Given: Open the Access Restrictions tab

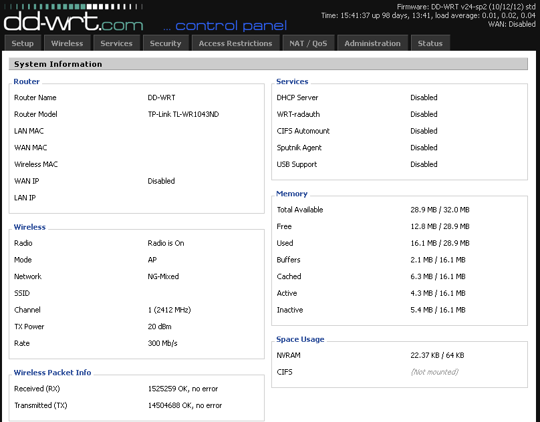Looking at the screenshot, I should coord(235,43).
